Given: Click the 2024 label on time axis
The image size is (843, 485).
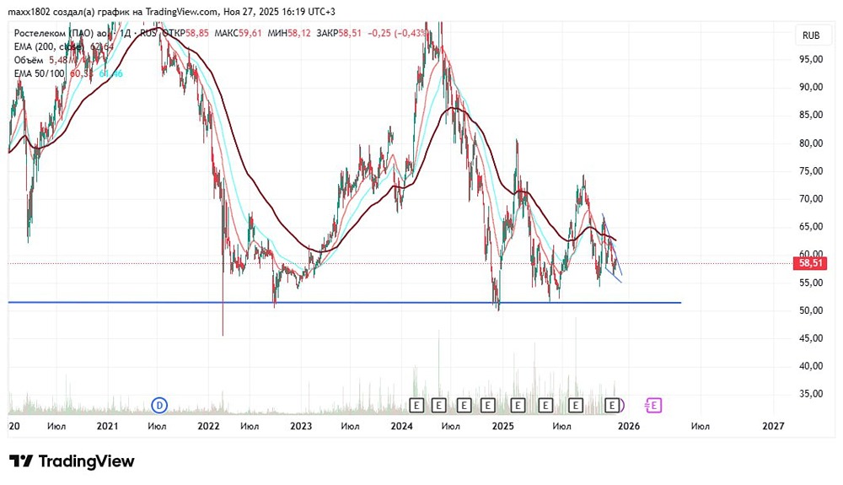Looking at the screenshot, I should pos(401,427).
